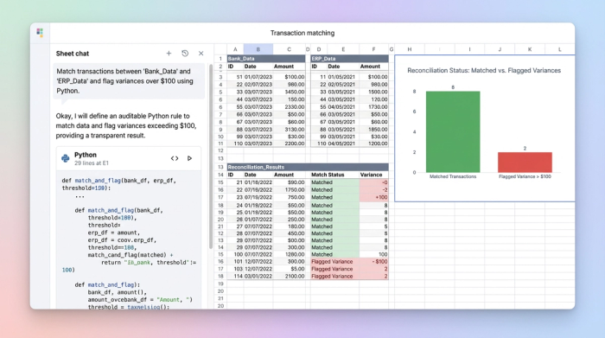Click 'Flagged Variance' cell for ID 114
The width and height of the screenshot is (605, 338).
coord(334,277)
